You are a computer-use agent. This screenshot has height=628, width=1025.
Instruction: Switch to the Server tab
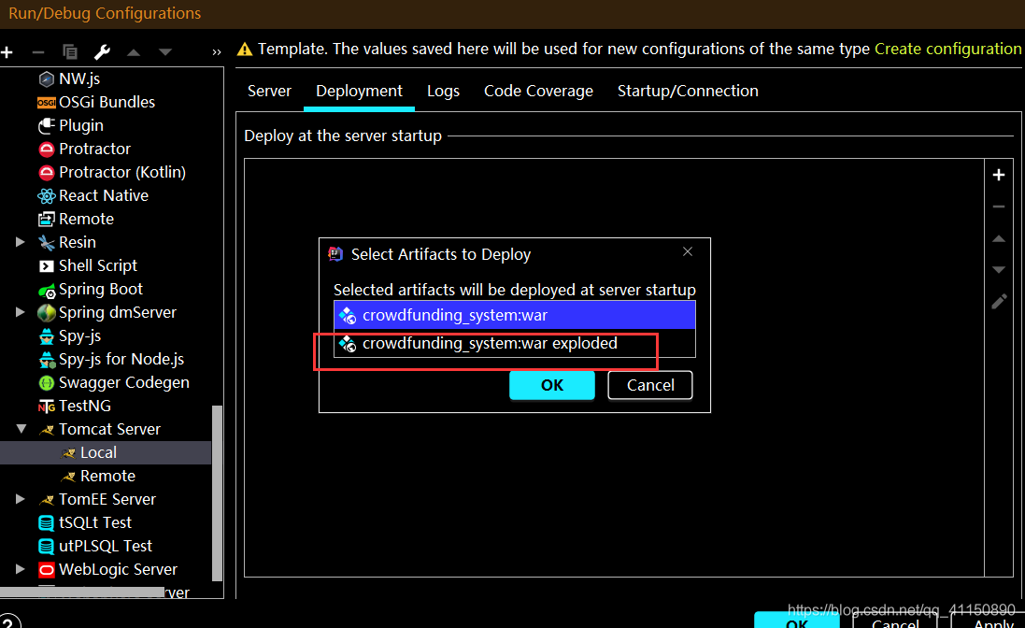click(269, 91)
